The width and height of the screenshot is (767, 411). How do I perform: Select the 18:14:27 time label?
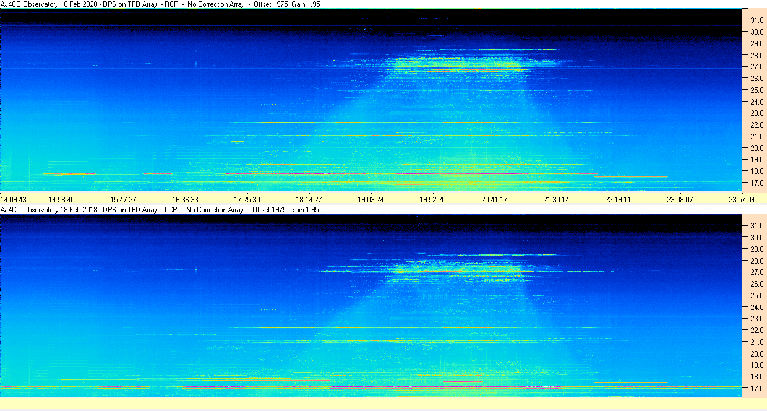click(x=309, y=199)
